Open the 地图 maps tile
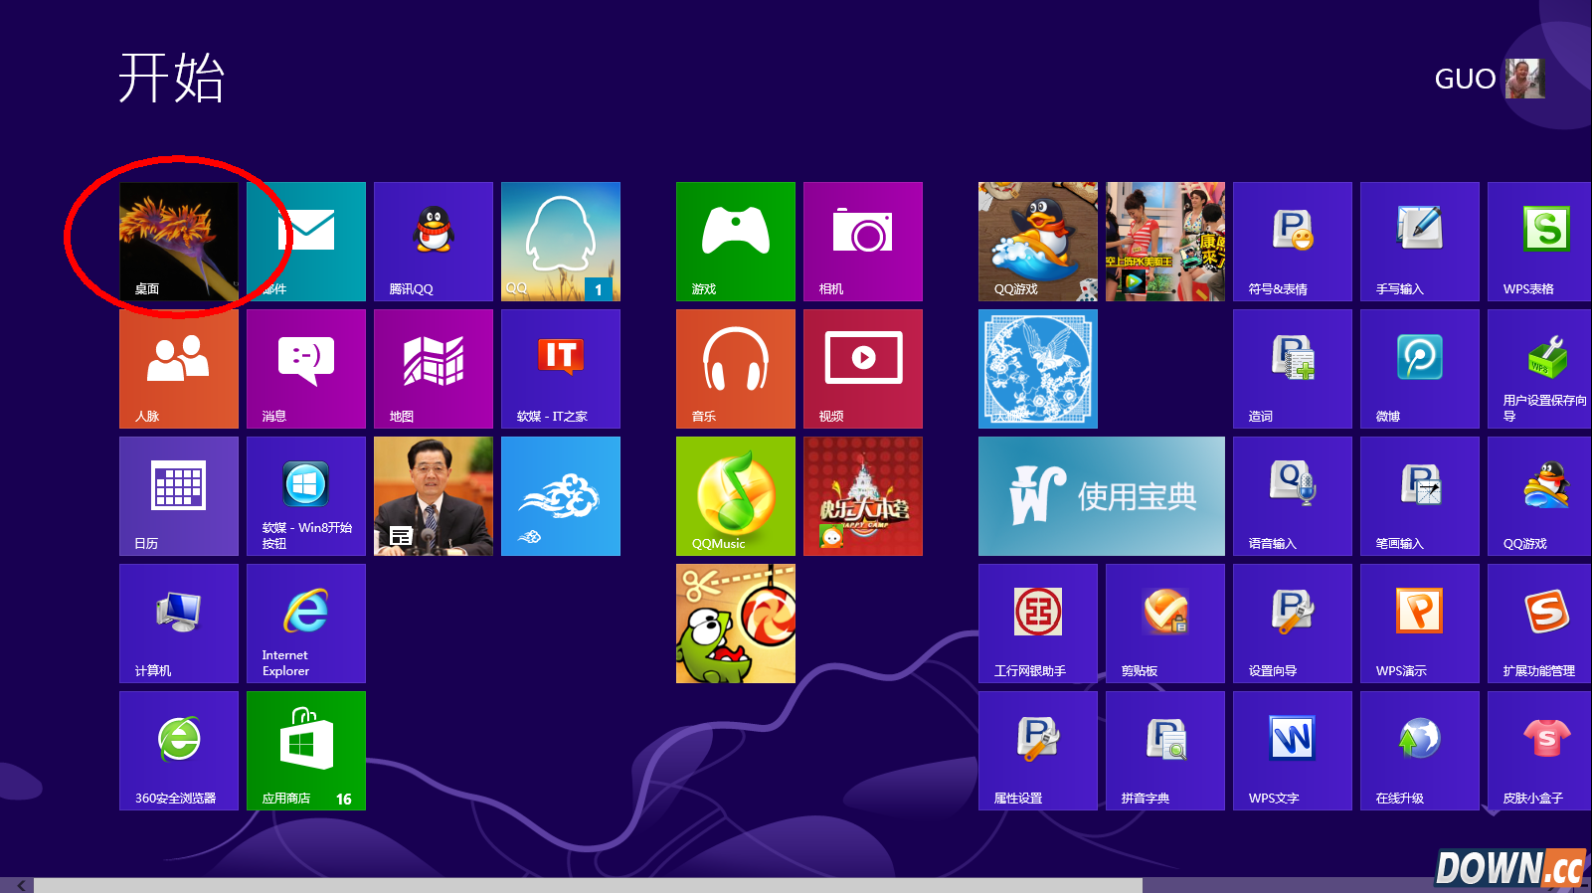This screenshot has height=893, width=1592. tap(434, 369)
